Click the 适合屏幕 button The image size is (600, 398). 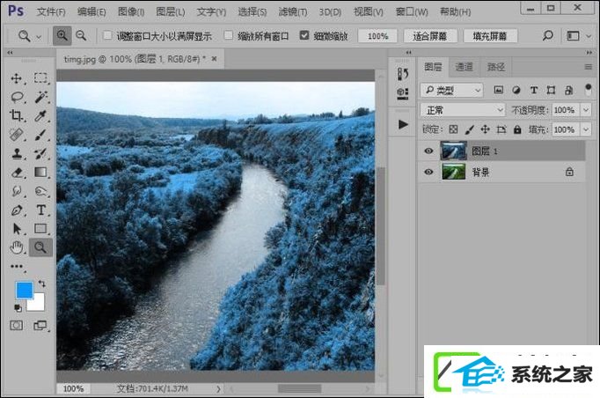click(x=430, y=36)
